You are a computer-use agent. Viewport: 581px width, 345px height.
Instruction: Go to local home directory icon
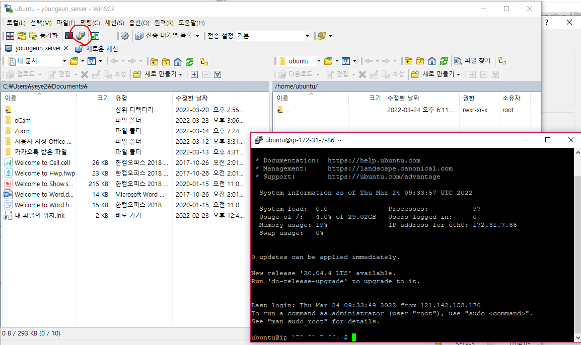tap(178, 61)
